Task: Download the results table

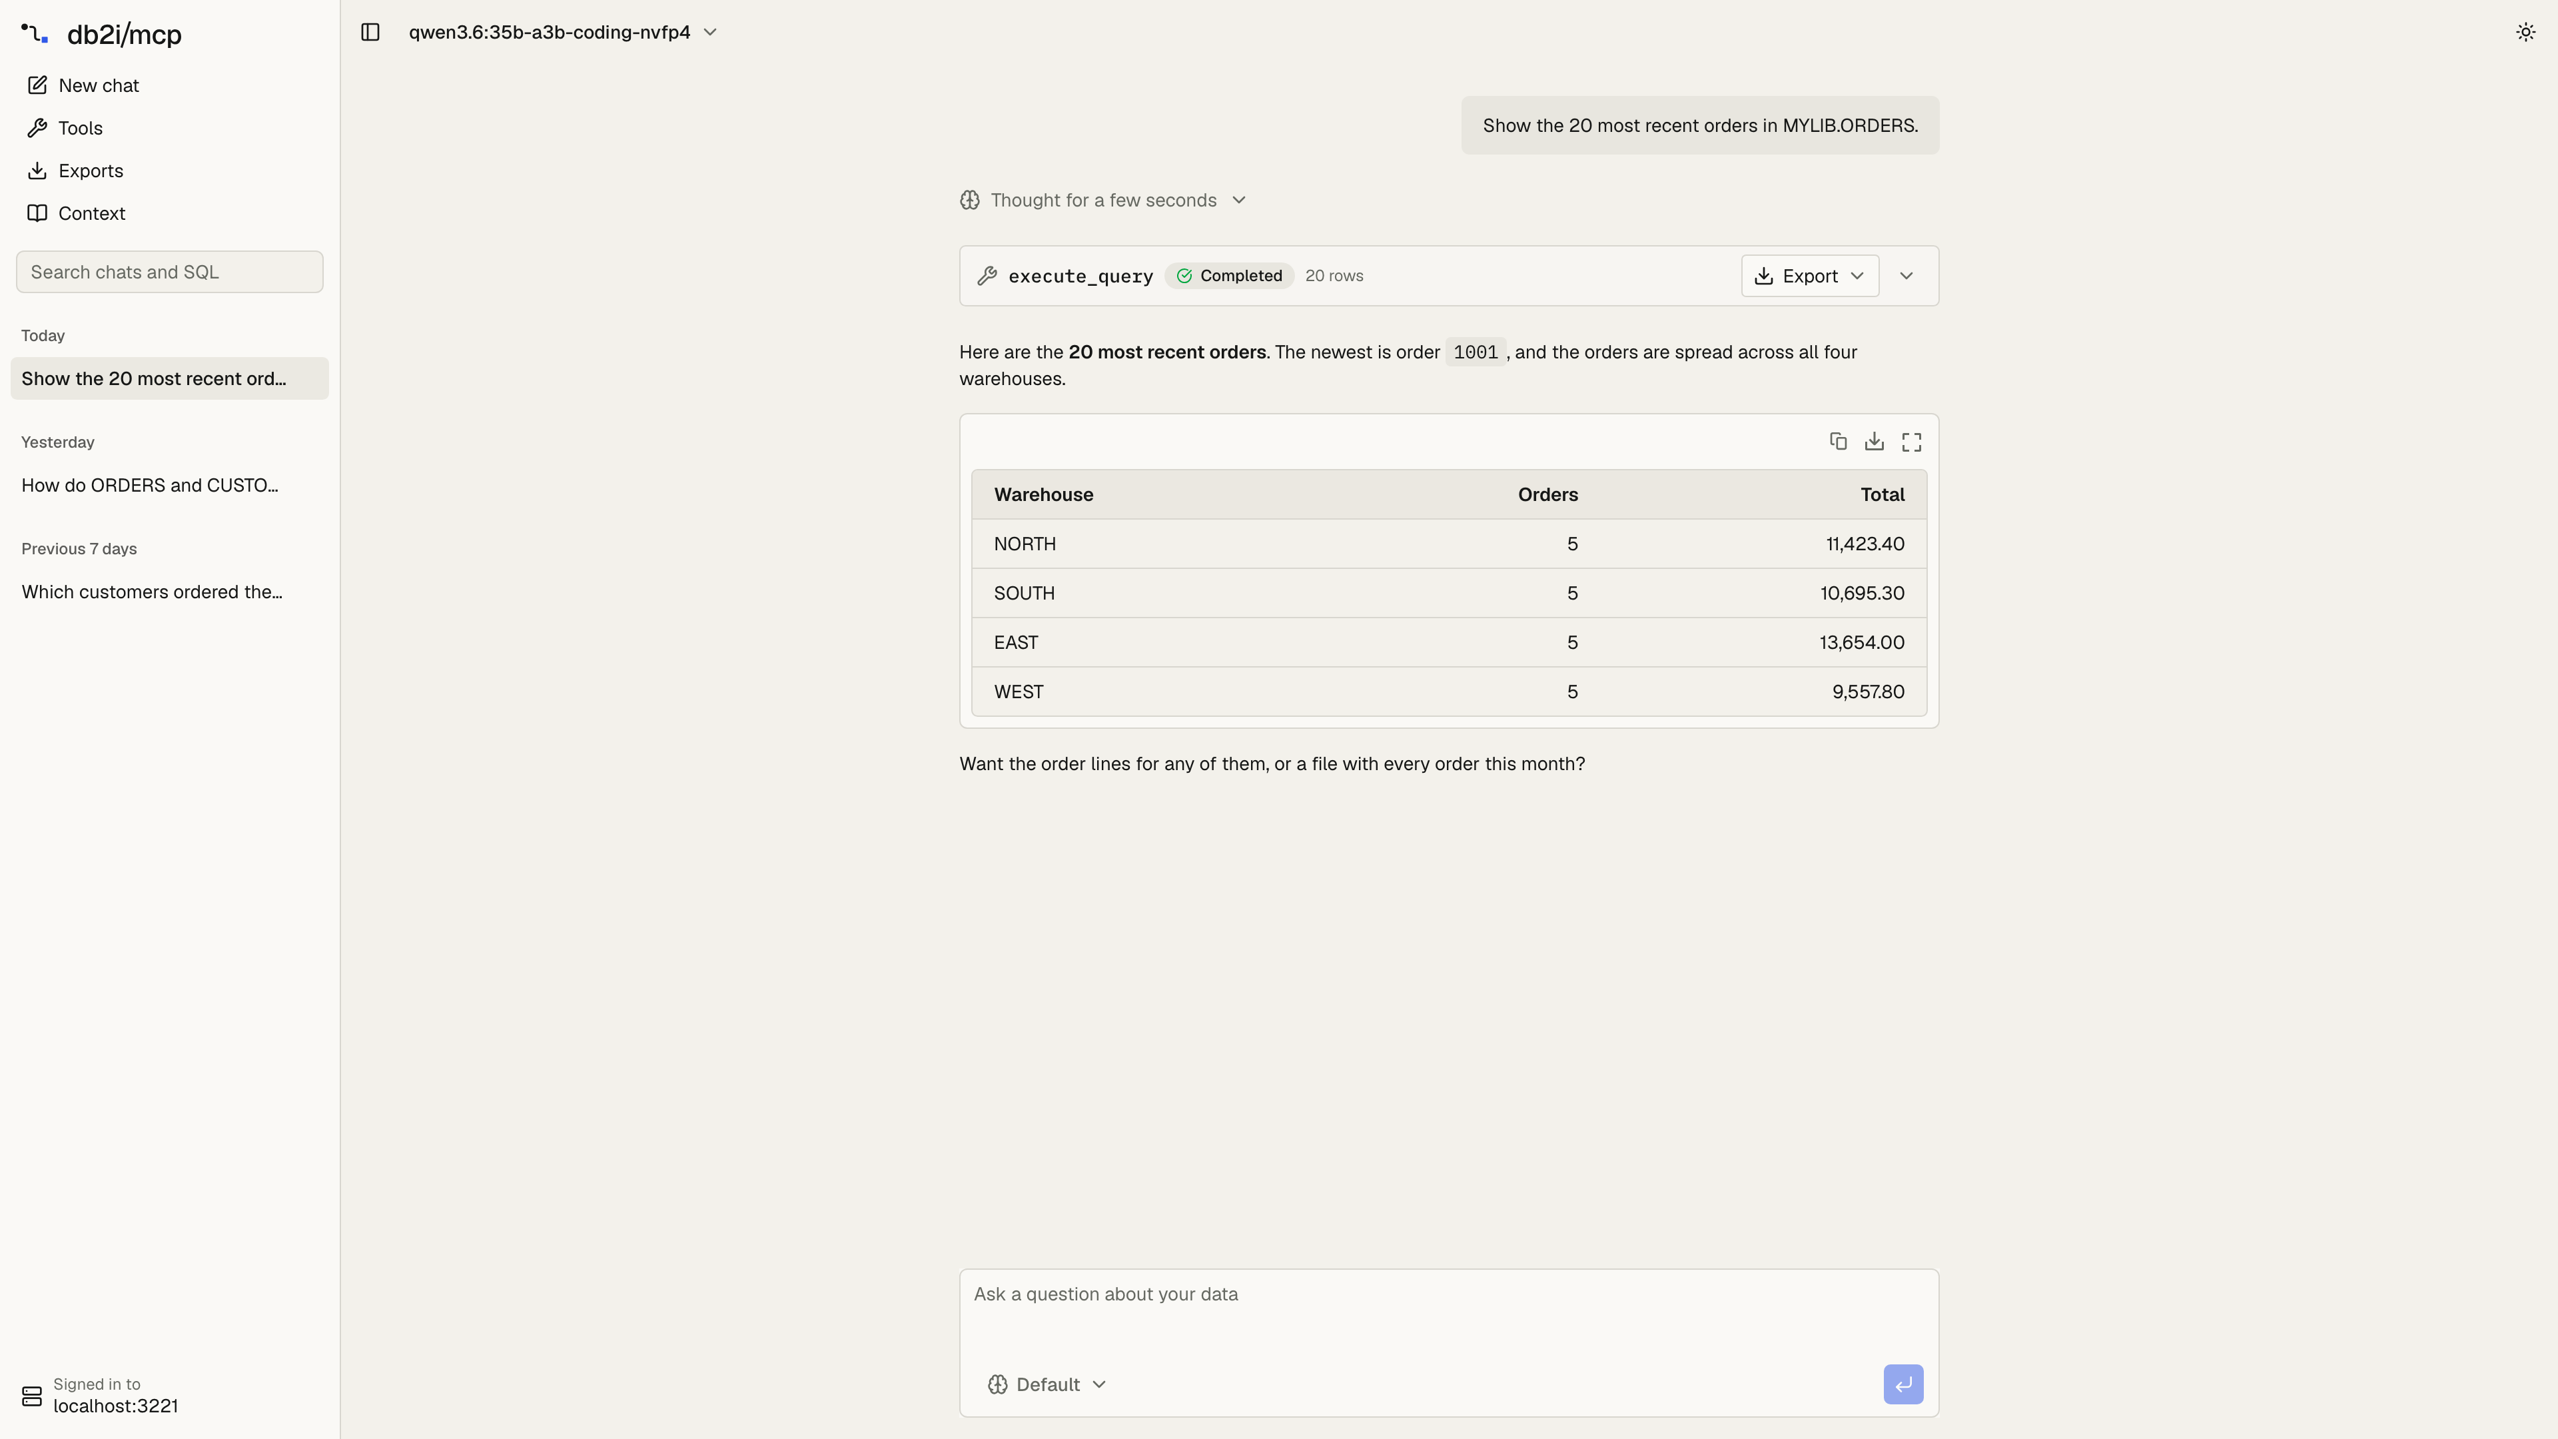Action: pos(1874,441)
